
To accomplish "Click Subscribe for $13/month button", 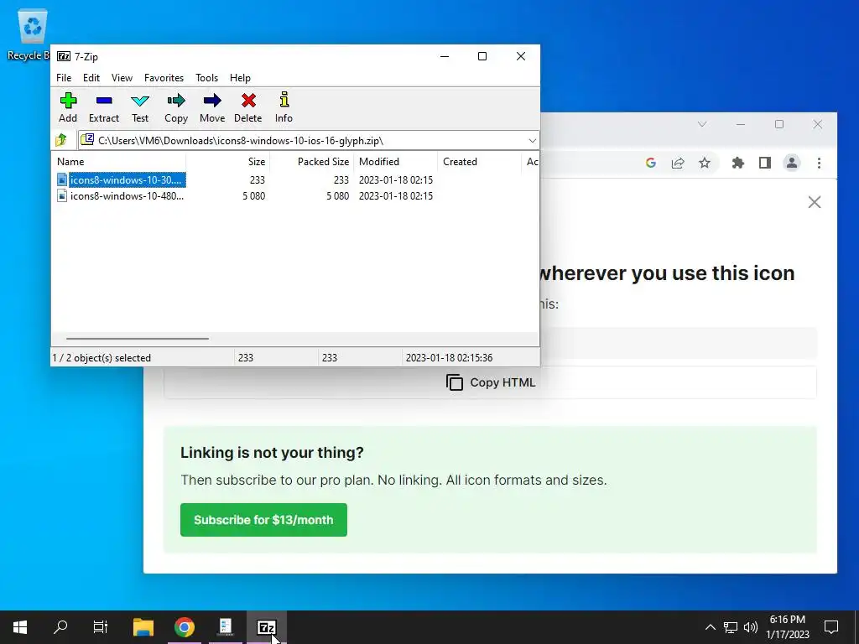I will [x=263, y=520].
